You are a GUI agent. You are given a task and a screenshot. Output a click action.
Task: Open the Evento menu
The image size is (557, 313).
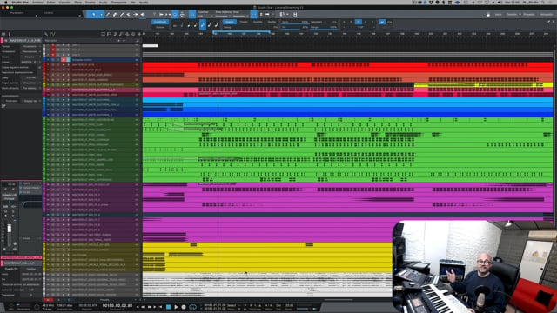(x=91, y=2)
